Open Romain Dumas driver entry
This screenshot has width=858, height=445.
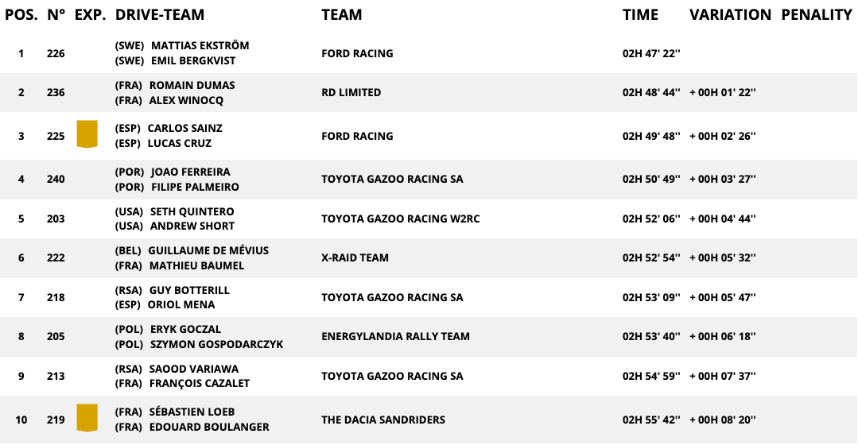pos(192,85)
